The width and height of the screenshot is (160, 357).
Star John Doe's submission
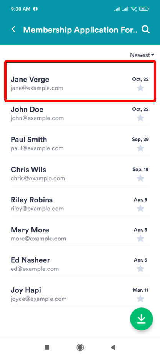click(x=140, y=118)
